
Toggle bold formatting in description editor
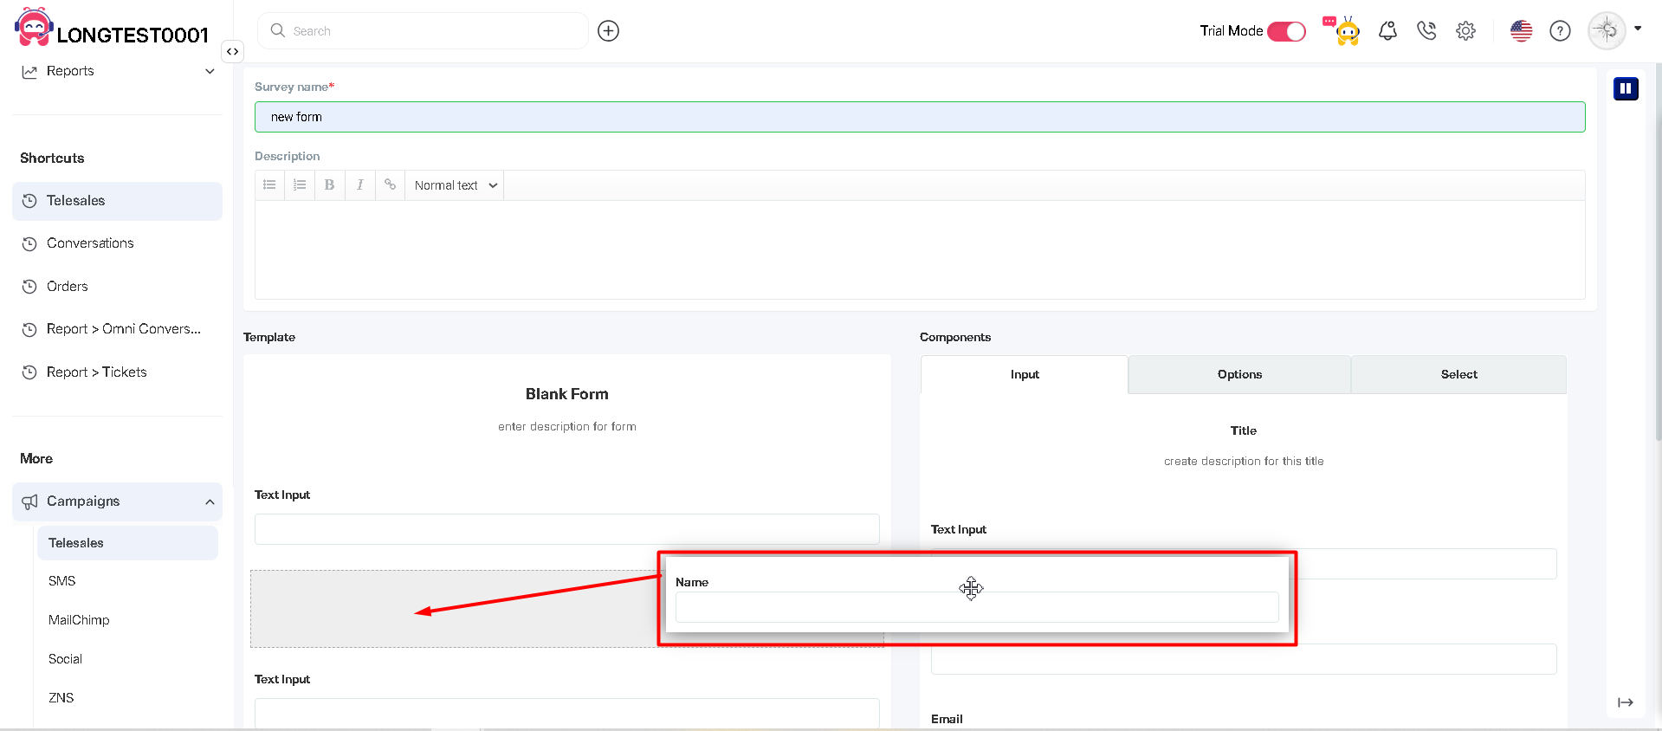point(329,185)
